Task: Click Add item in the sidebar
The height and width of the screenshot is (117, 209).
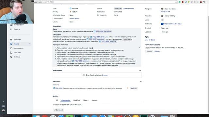Action: 17,53
